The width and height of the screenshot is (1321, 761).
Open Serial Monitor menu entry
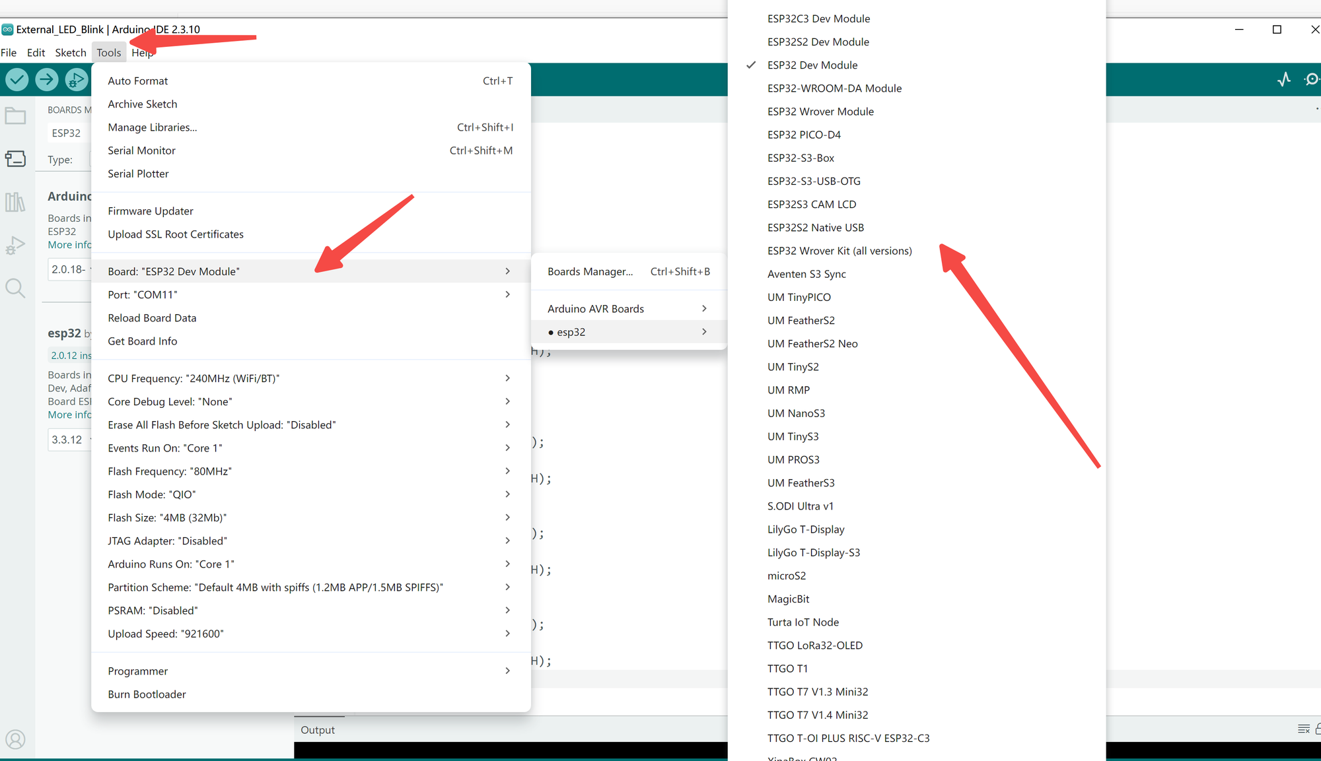click(310, 150)
